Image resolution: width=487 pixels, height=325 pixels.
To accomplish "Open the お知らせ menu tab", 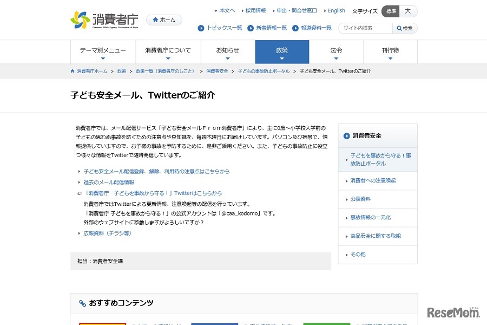I will click(228, 51).
